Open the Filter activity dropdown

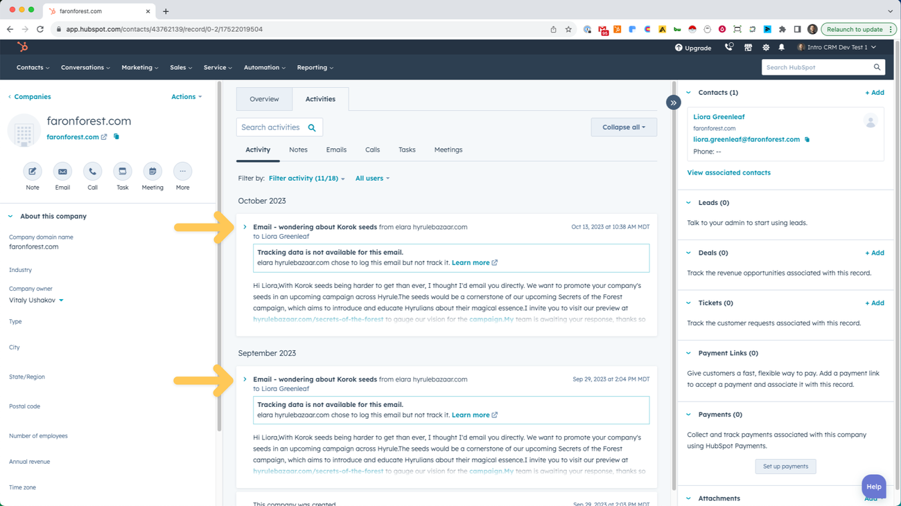click(306, 177)
